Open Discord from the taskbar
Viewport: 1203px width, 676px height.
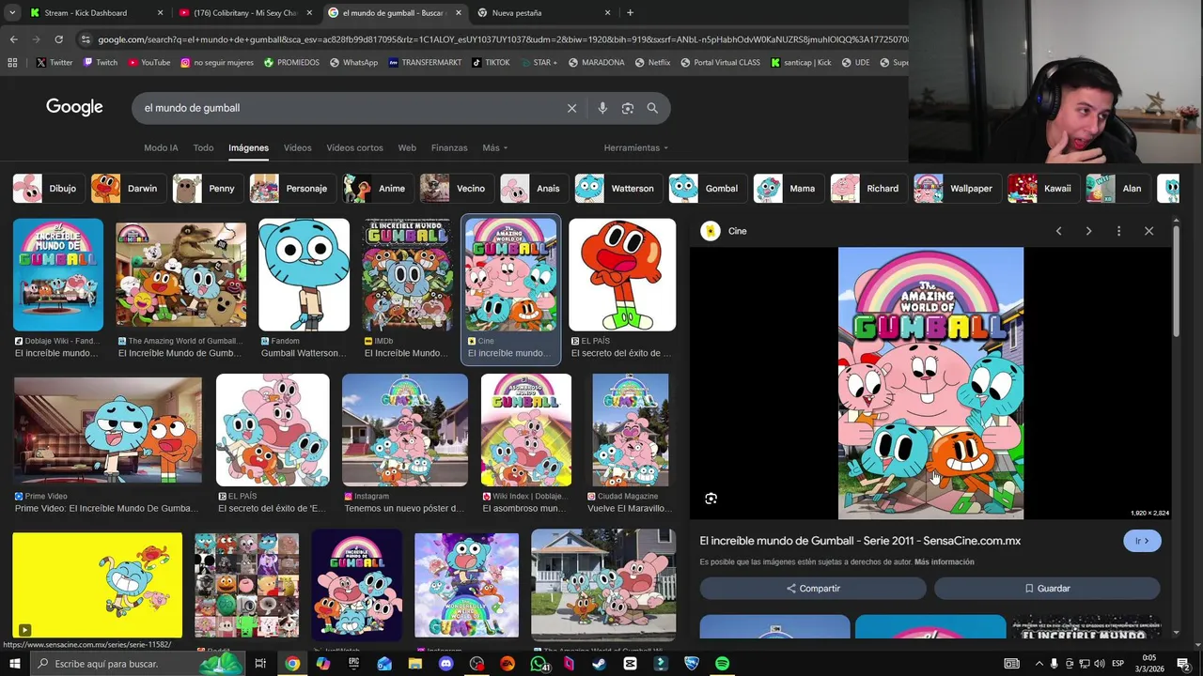click(445, 664)
